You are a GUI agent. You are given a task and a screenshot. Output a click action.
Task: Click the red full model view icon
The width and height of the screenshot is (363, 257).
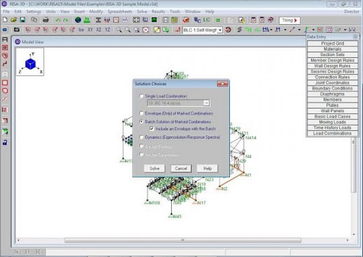click(x=146, y=30)
